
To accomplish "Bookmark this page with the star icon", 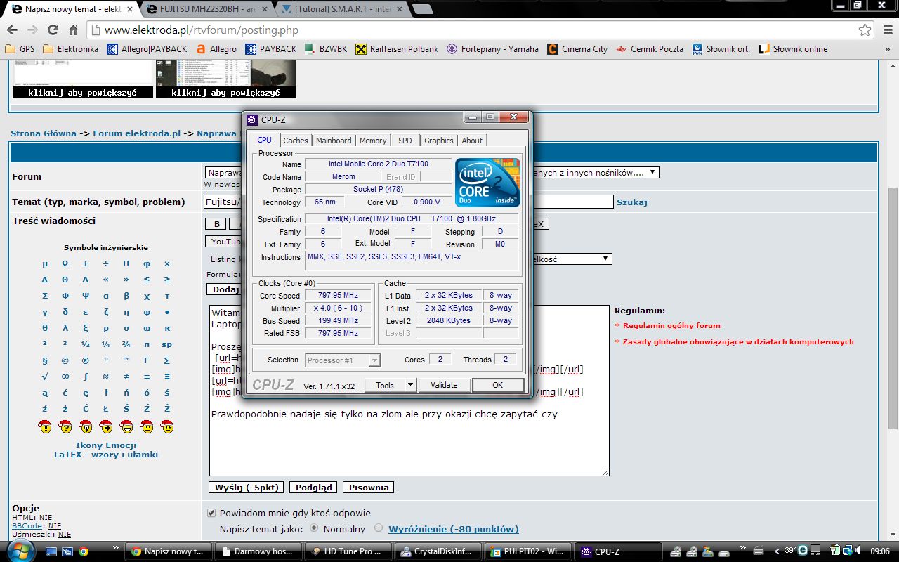I will 865,30.
